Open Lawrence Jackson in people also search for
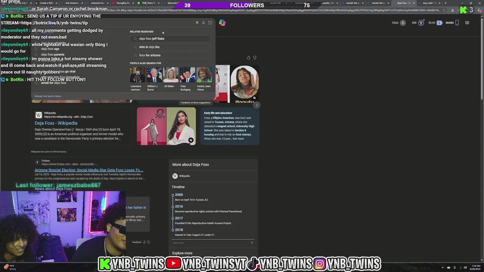The height and width of the screenshot is (272, 484). coord(137,75)
